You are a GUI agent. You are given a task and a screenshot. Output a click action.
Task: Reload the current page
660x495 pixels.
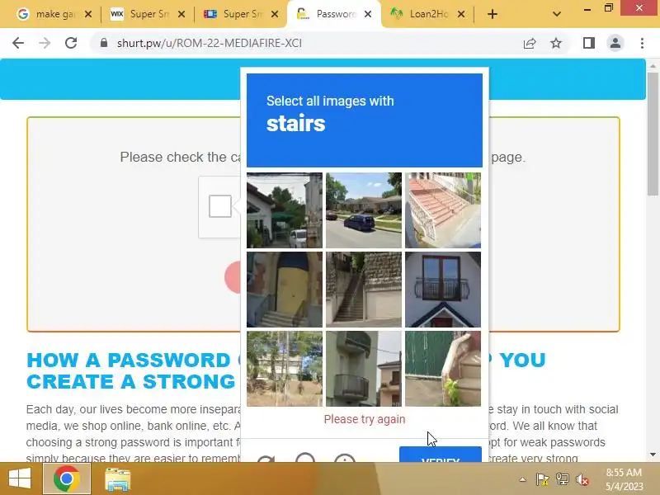pyautogui.click(x=71, y=43)
